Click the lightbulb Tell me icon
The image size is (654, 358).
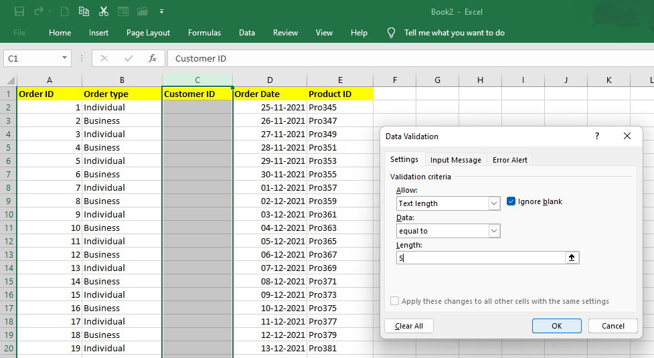pos(392,33)
